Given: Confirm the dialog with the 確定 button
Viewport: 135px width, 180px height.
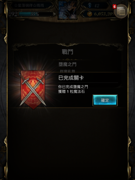Looking at the screenshot, I should 105,100.
